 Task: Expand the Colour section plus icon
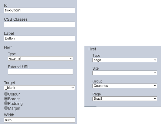pyautogui.click(x=6, y=94)
